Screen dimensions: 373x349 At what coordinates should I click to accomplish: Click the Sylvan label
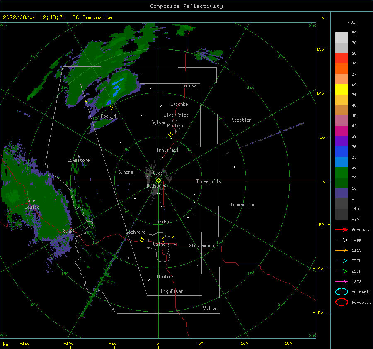pos(159,122)
